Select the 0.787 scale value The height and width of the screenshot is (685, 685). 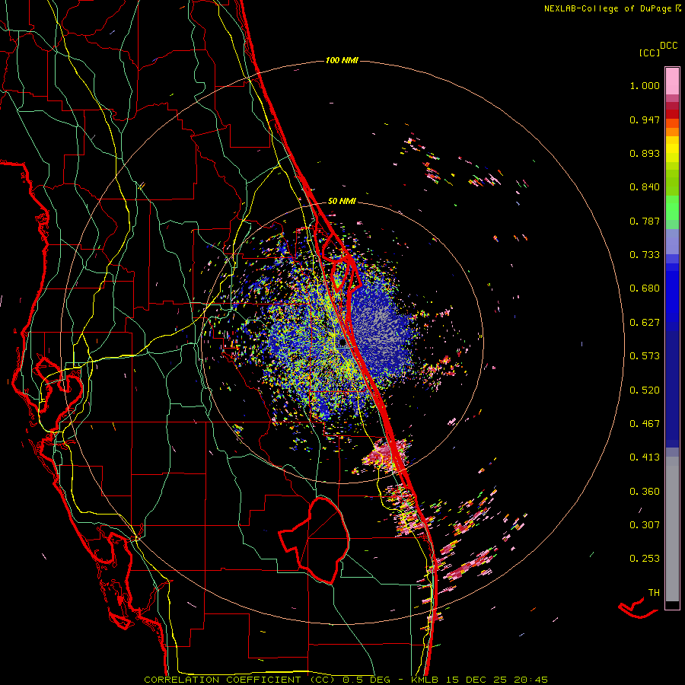tap(645, 221)
